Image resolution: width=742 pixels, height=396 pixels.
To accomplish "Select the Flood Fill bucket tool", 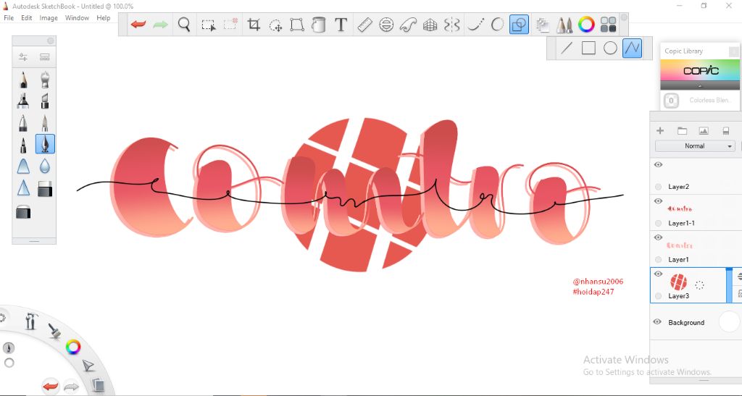I will pyautogui.click(x=319, y=25).
